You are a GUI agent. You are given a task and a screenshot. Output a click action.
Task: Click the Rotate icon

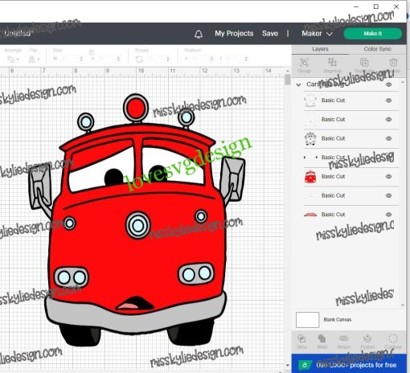point(139,59)
